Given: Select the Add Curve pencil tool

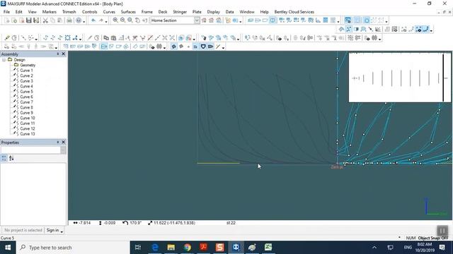Looking at the screenshot, I should [x=7, y=37].
